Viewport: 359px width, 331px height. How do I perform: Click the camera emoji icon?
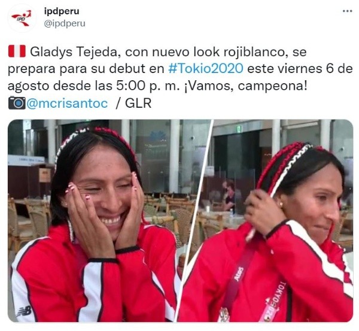coord(17,103)
